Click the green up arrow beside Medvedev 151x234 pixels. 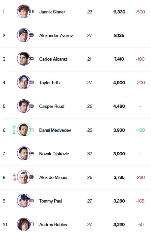(14, 127)
